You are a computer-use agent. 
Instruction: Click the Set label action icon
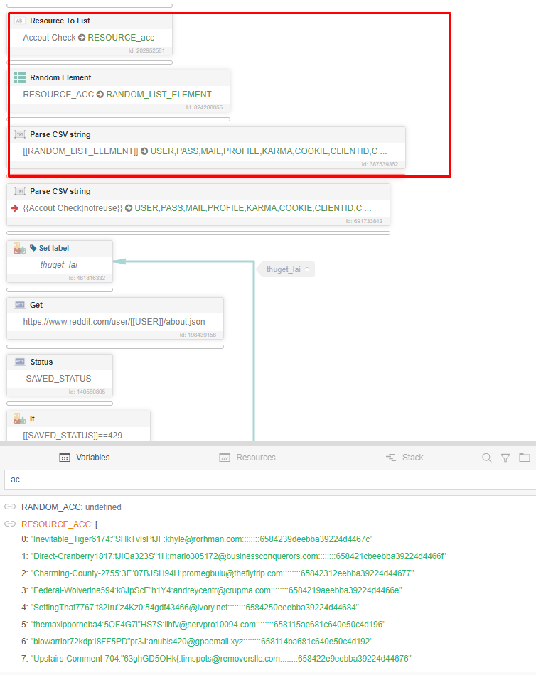(20, 248)
